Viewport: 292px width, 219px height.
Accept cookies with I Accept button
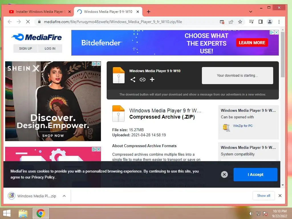(x=255, y=175)
